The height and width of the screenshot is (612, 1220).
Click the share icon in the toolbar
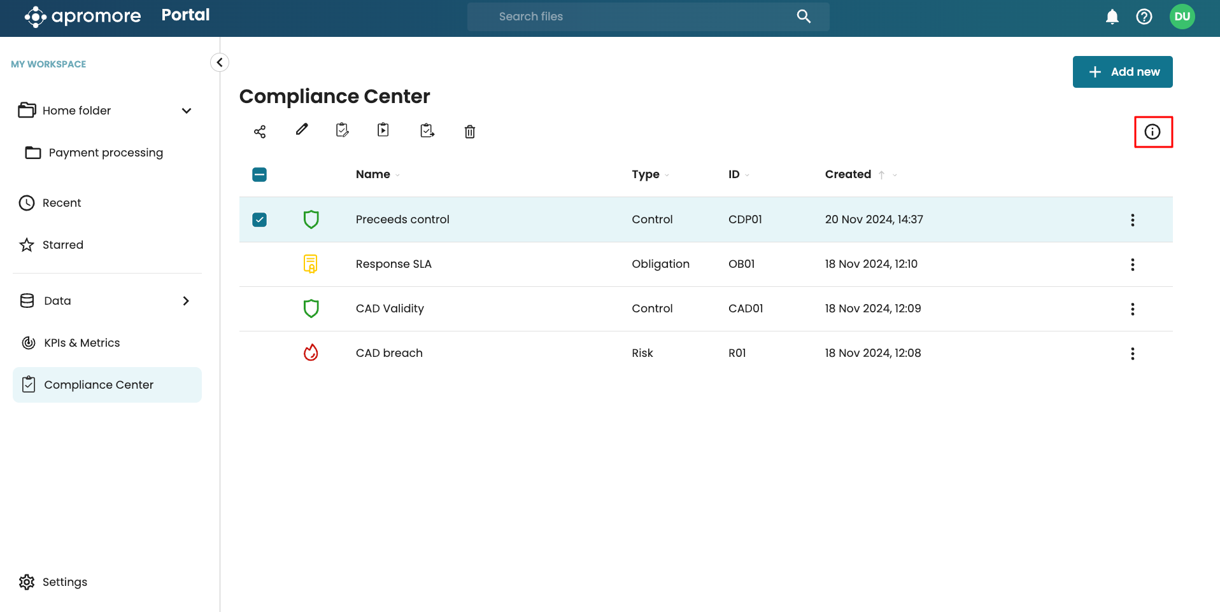click(260, 132)
